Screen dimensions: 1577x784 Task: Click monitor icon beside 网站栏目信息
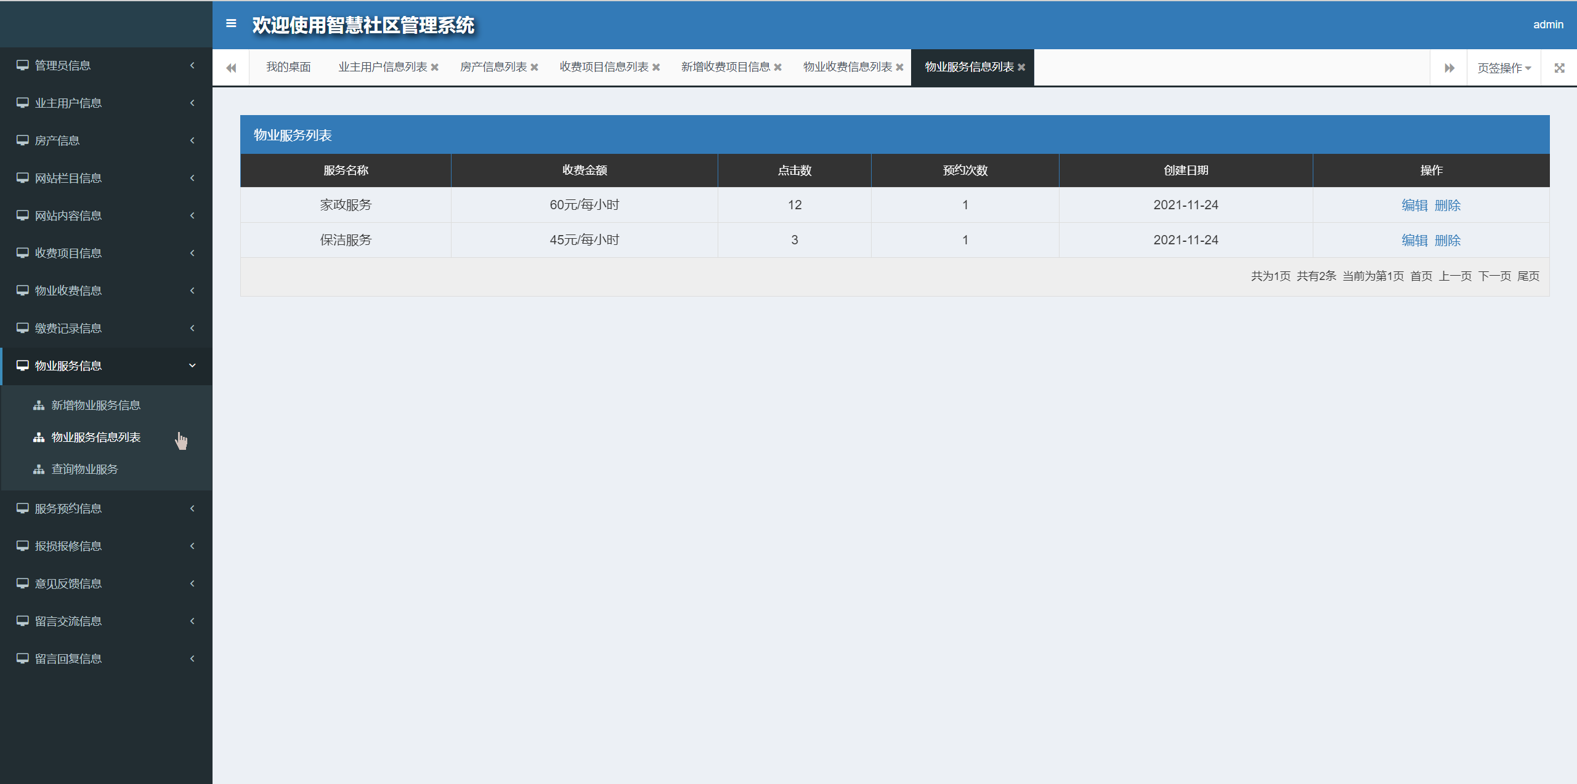point(23,178)
